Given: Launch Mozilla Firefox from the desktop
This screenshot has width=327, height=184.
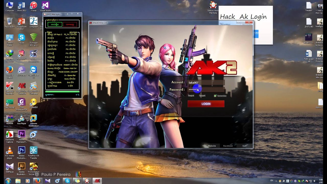Looking at the screenshot, I should [10, 72].
